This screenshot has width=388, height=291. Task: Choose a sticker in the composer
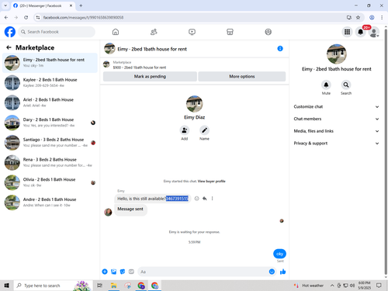tap(123, 272)
